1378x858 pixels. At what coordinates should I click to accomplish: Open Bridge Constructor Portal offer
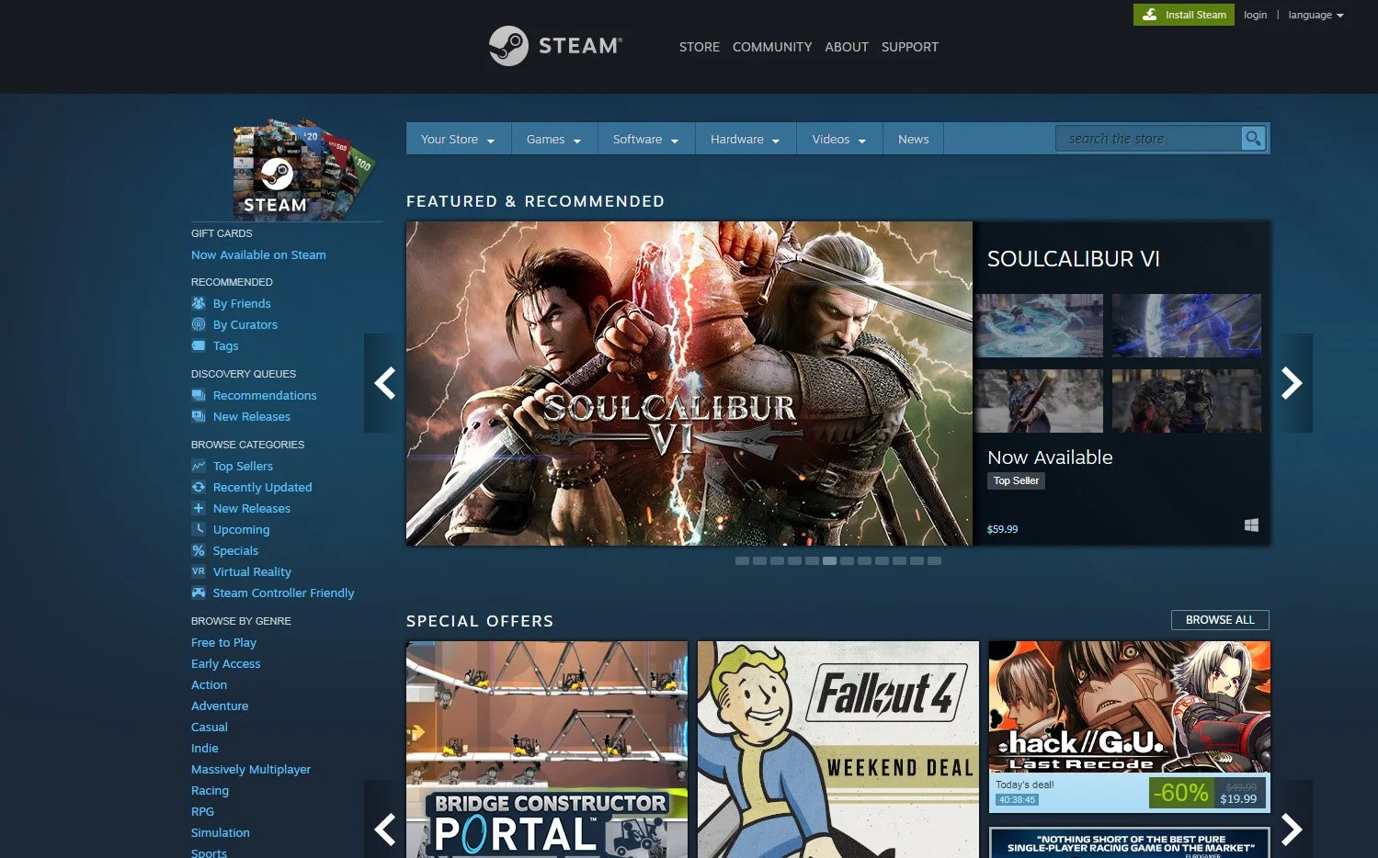[547, 750]
